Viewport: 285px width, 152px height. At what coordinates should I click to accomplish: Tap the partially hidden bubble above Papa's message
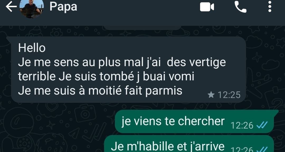pyautogui.click(x=142, y=28)
